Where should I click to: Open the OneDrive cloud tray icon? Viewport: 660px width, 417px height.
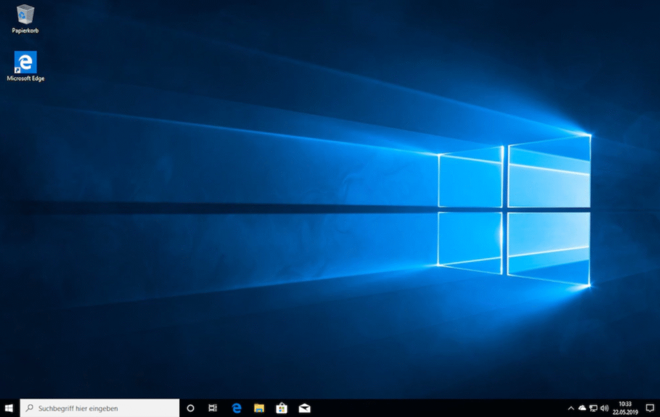(582, 408)
